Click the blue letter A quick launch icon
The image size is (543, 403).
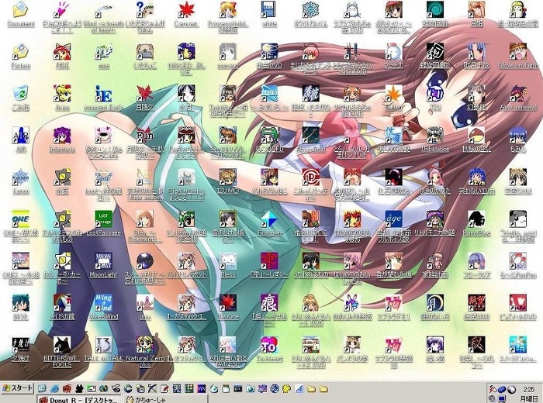(299, 389)
